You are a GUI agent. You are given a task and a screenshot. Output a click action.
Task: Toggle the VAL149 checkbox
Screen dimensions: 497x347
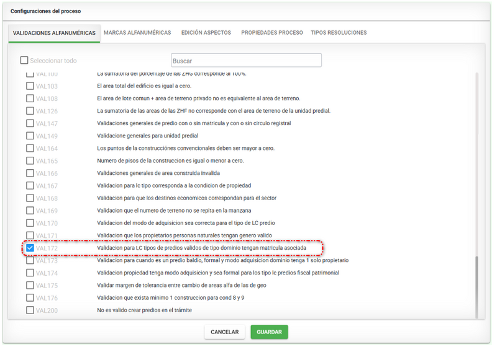click(30, 136)
